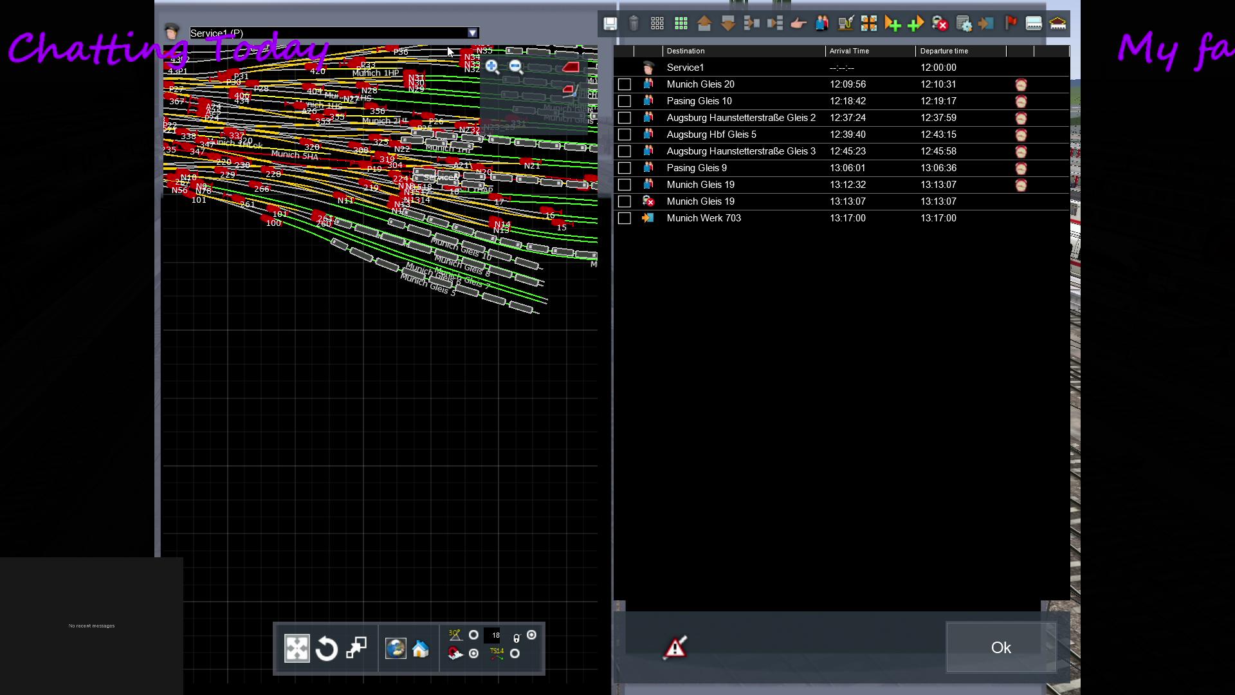Click the Destination column header
This screenshot has width=1235, height=695.
(744, 51)
